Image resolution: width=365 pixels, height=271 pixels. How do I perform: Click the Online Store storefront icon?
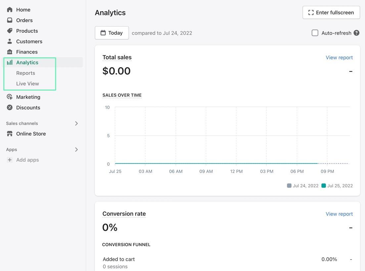coord(10,134)
